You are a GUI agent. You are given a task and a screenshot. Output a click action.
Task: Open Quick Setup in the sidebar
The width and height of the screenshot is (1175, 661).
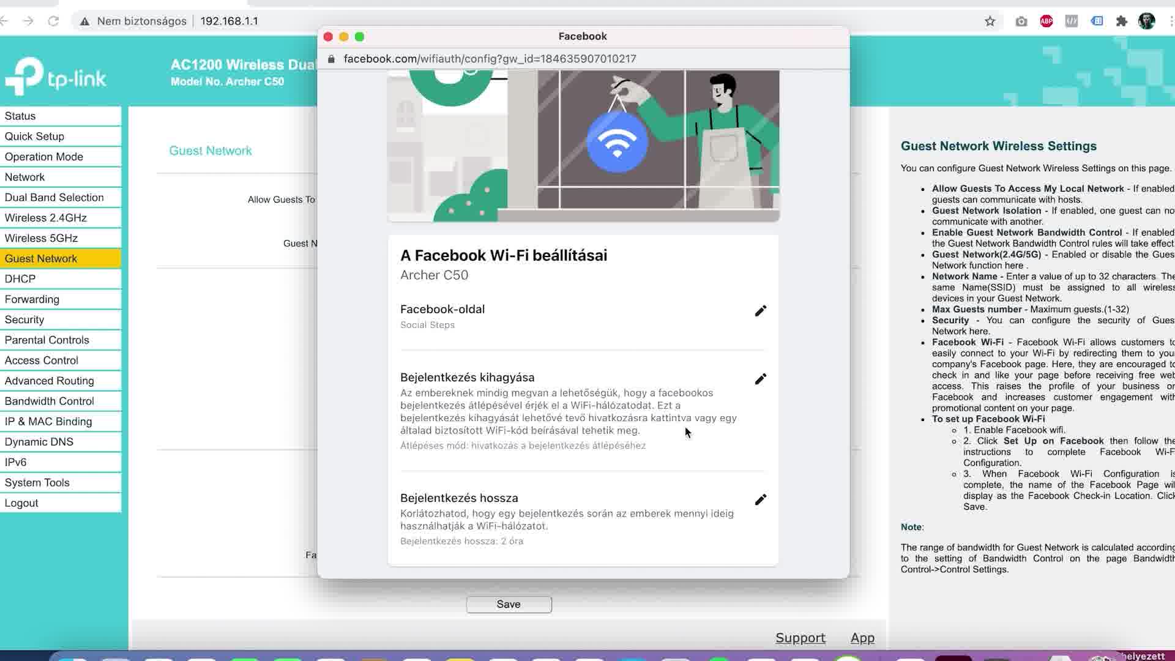click(61, 136)
